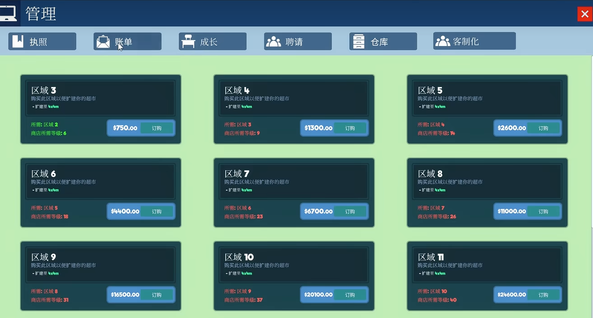Click the cabinet icon on 仓库 tab
Viewport: 593px width, 318px height.
pyautogui.click(x=359, y=42)
